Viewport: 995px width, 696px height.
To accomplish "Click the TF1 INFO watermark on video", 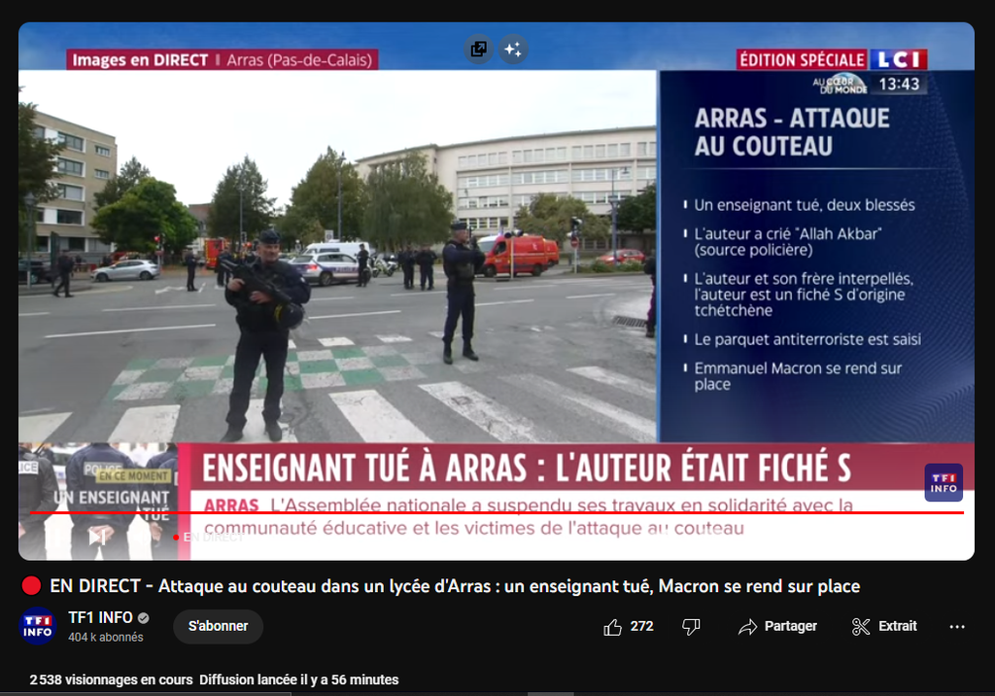I will [944, 482].
